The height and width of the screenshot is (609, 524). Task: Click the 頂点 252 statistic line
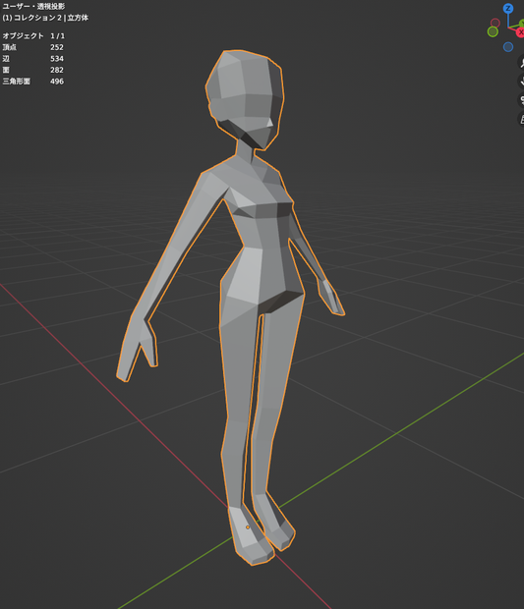click(x=33, y=47)
